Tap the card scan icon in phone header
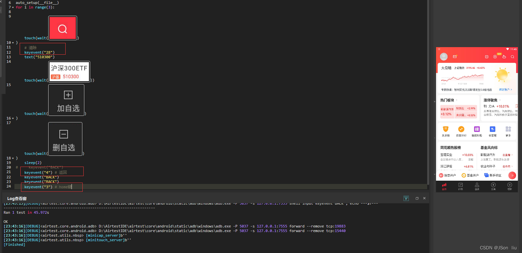 [x=487, y=57]
